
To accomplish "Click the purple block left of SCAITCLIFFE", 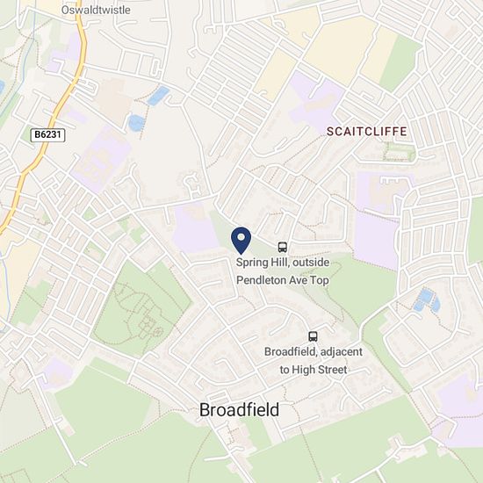I will click(317, 102).
